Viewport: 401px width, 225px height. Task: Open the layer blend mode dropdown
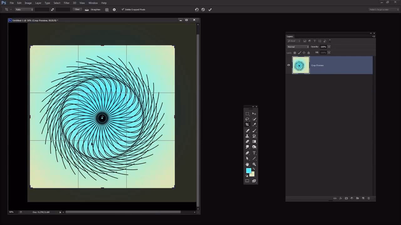click(297, 47)
